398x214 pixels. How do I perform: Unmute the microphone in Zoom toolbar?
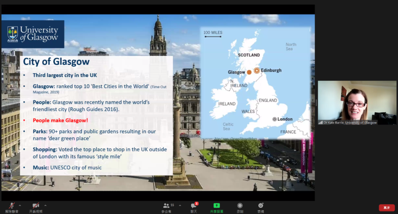click(12, 208)
